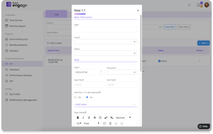This screenshot has height=134, width=213.
Task: Apply underline formatting in the notes editor
Action: 89,118
